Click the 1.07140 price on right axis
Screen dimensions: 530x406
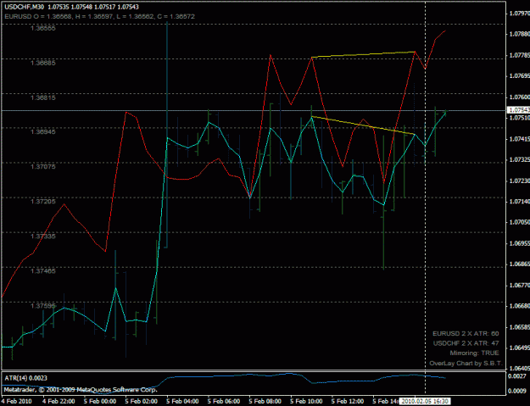519,202
